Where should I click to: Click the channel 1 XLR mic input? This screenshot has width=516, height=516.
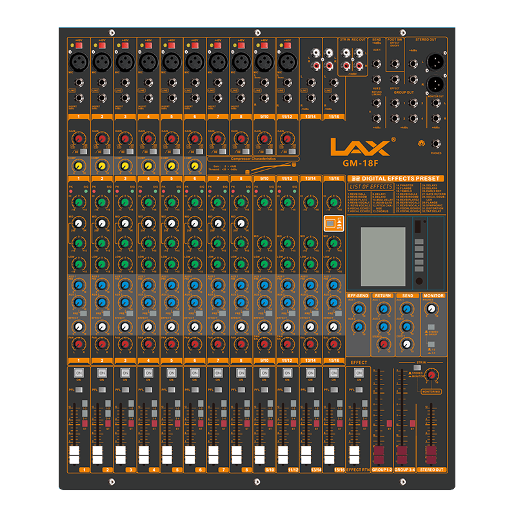point(79,62)
